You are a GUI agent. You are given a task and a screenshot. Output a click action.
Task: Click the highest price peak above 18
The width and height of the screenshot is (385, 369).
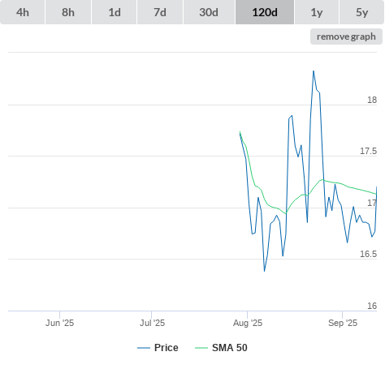[x=314, y=71]
